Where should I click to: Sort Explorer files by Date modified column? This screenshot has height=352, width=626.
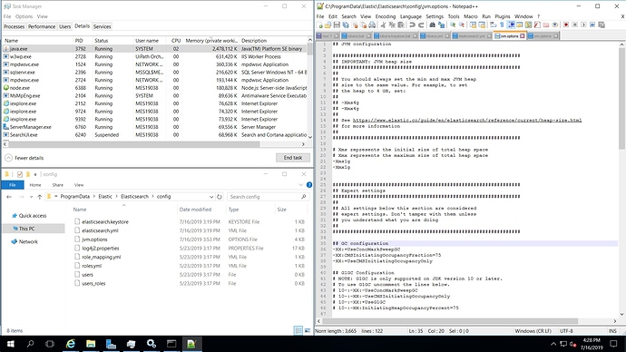coord(195,210)
